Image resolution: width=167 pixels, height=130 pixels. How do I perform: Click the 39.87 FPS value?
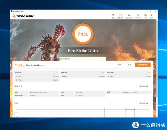click(55, 76)
